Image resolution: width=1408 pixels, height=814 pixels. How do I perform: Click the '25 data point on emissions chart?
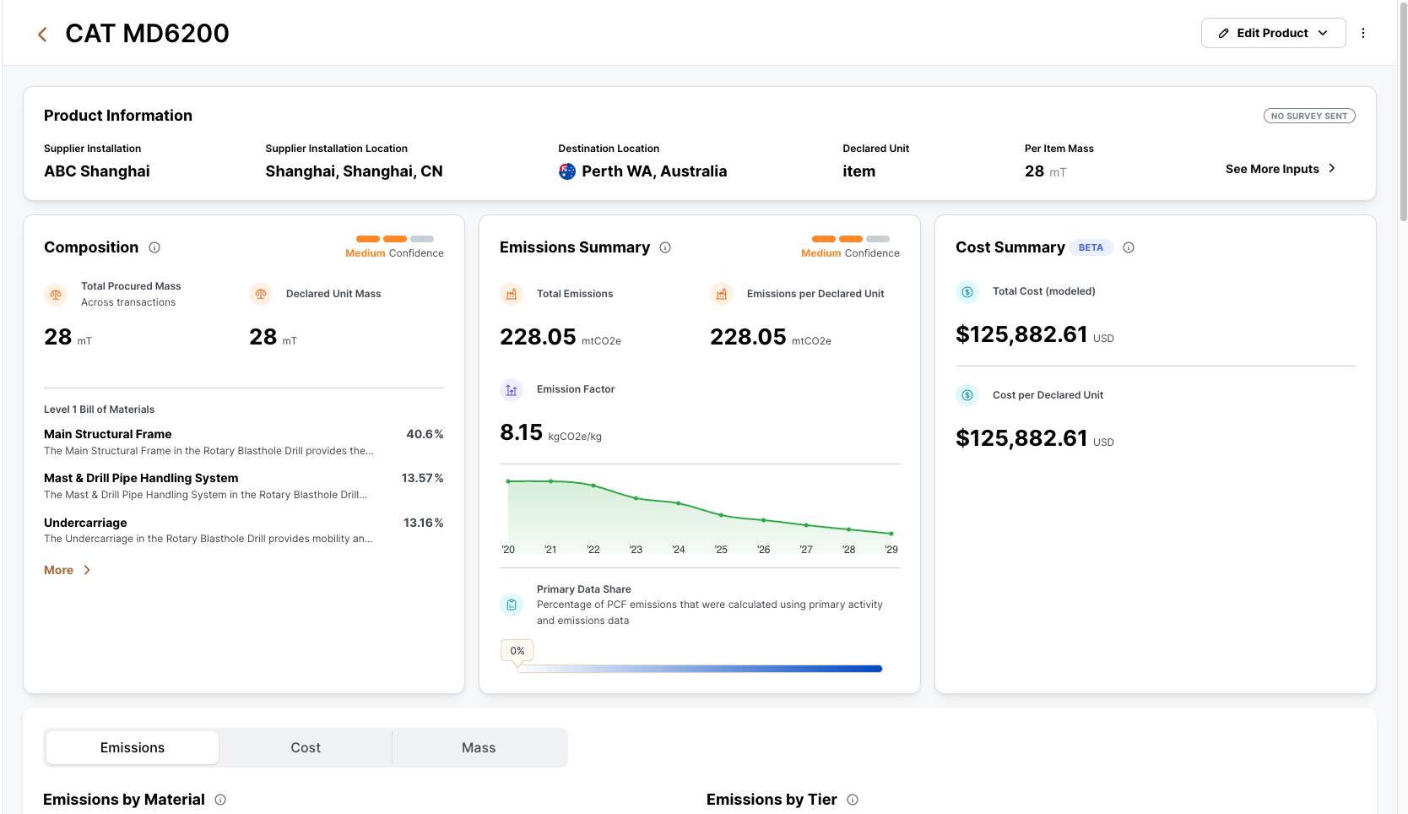pyautogui.click(x=721, y=515)
